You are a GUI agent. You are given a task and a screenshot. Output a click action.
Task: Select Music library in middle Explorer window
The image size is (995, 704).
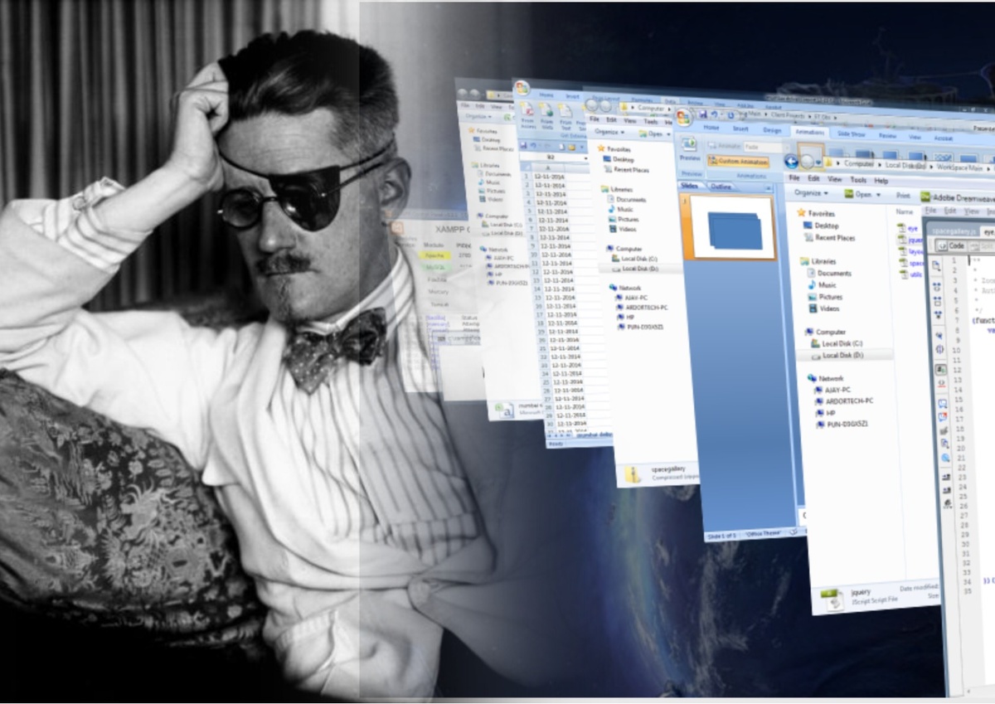621,209
